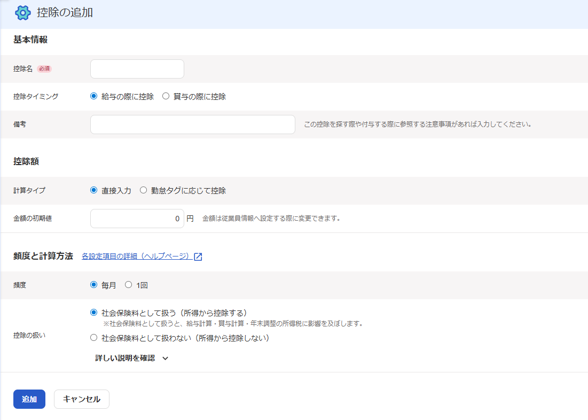The image size is (588, 420).
Task: Choose 直接入力 calculation type
Action: point(94,190)
